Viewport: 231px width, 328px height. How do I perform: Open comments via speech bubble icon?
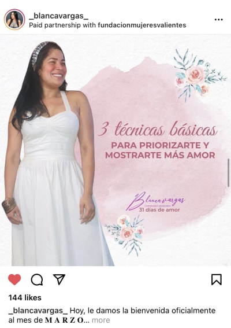(x=37, y=279)
